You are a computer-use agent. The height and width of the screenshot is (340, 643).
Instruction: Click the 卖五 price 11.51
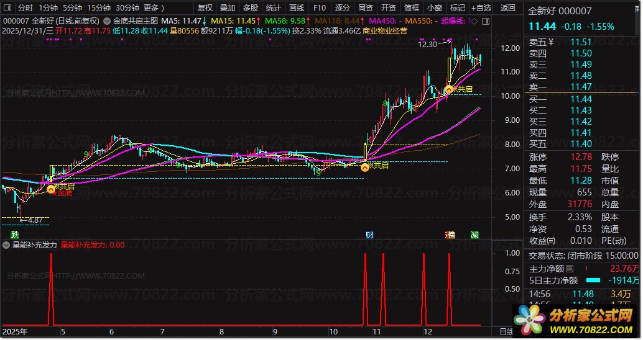pos(581,42)
